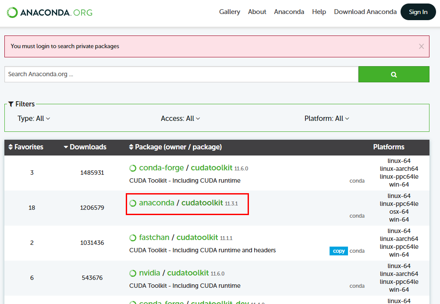Open the conda-forge owner link in first row
The height and width of the screenshot is (304, 440).
[x=161, y=168]
